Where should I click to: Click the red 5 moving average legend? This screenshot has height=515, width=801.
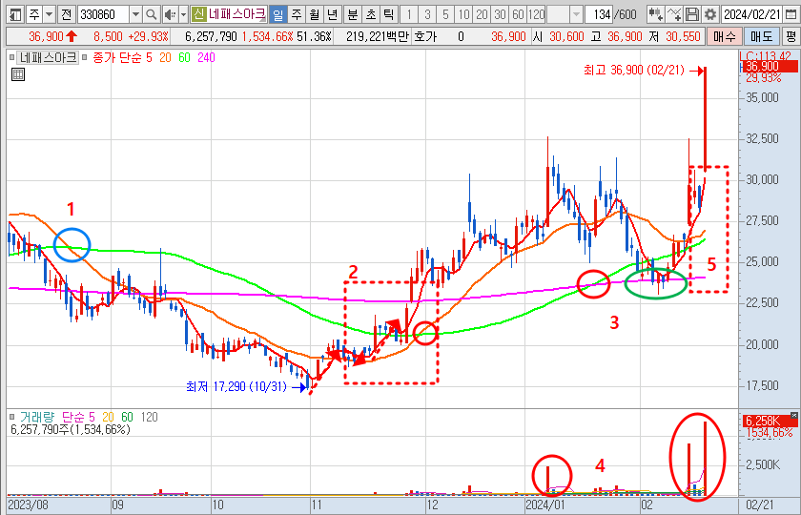pos(149,58)
